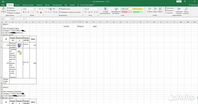Open Sort & Filter (Сортировка и фильтр)
The height and width of the screenshot is (104, 198).
(x=179, y=10)
